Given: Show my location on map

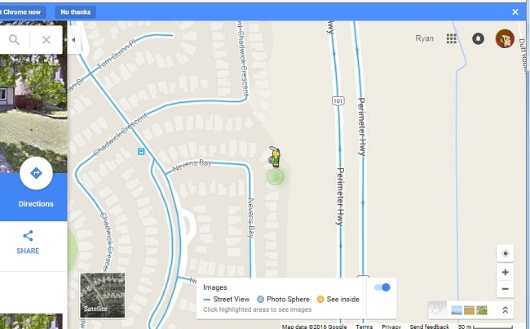Looking at the screenshot, I should pyautogui.click(x=506, y=254).
